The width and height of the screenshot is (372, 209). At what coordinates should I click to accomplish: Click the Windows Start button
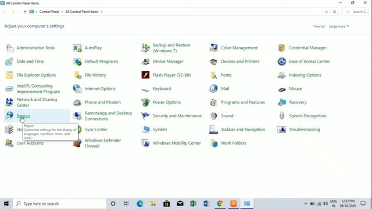(6, 204)
